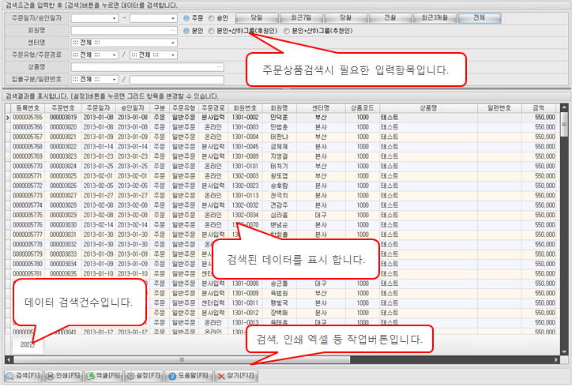The image size is (572, 387).
Task: Click the 202건 result count
Action: click(28, 345)
